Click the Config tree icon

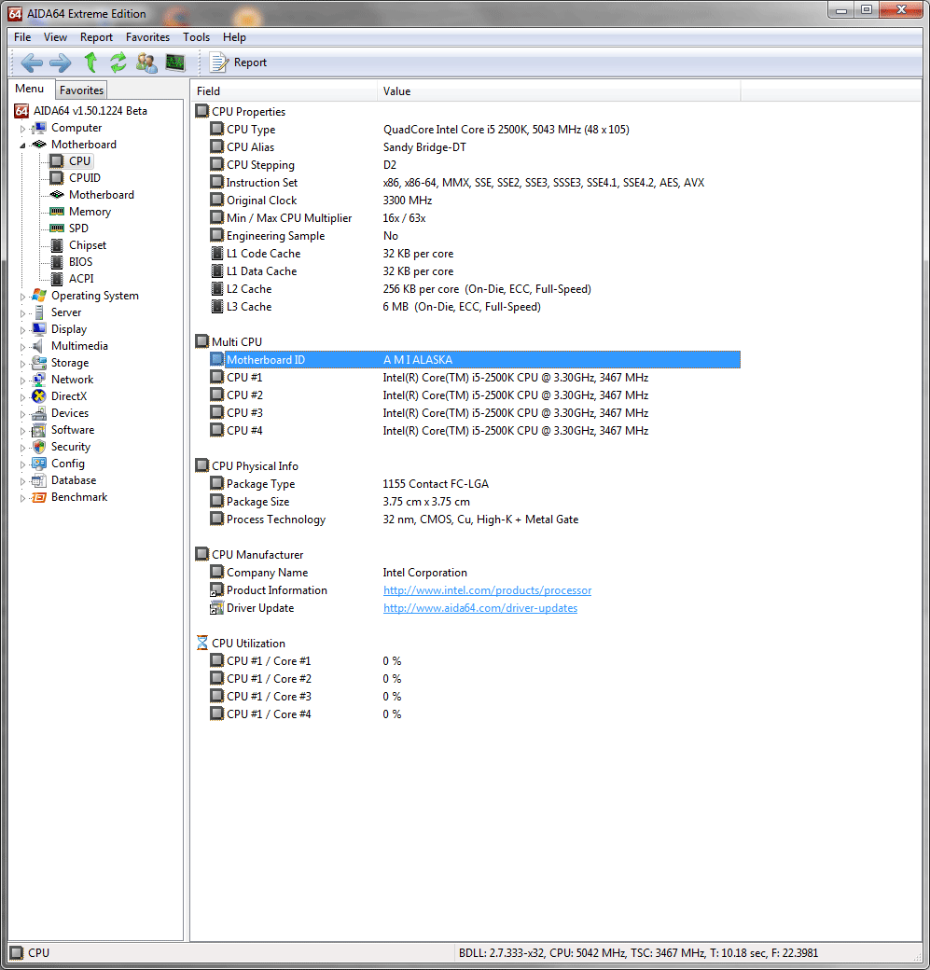39,464
